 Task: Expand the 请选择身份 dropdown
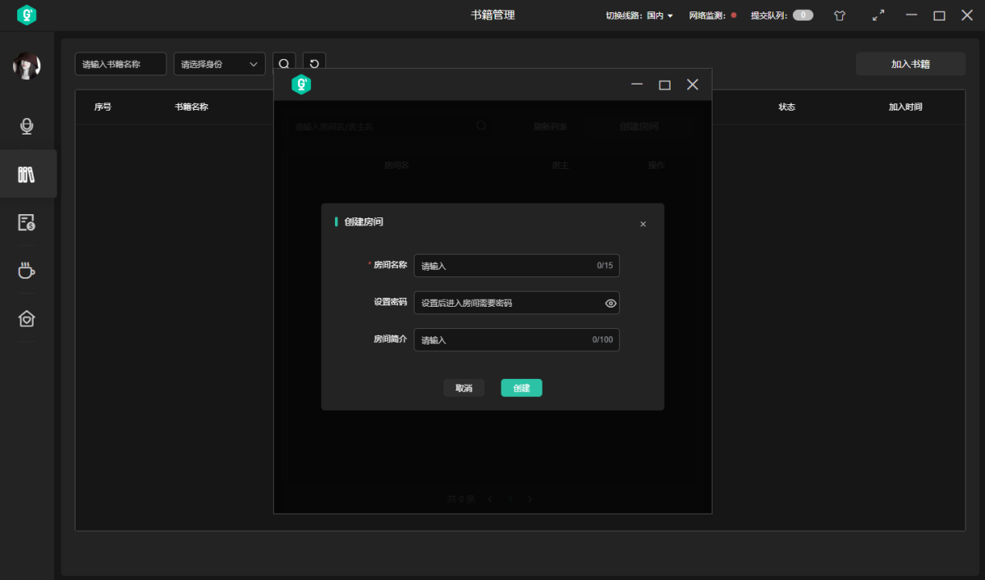(219, 64)
